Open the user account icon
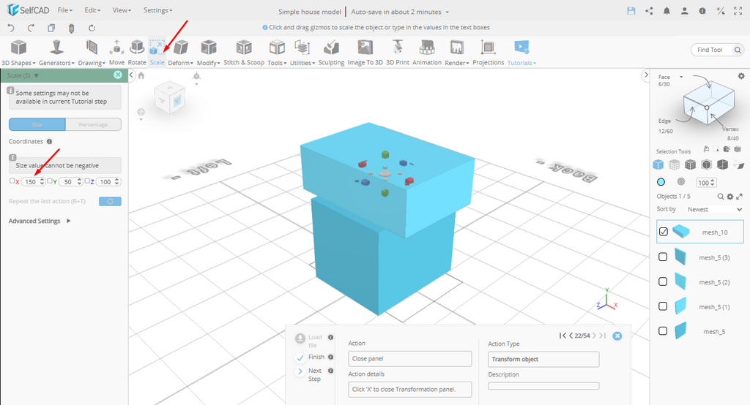Viewport: 750px width, 405px height. click(685, 11)
